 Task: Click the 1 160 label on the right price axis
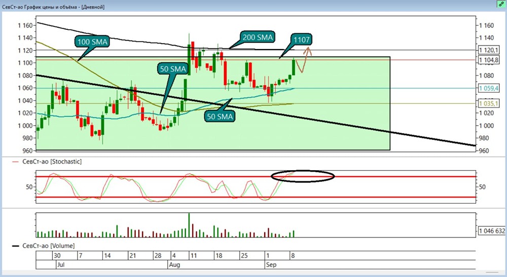click(487, 25)
